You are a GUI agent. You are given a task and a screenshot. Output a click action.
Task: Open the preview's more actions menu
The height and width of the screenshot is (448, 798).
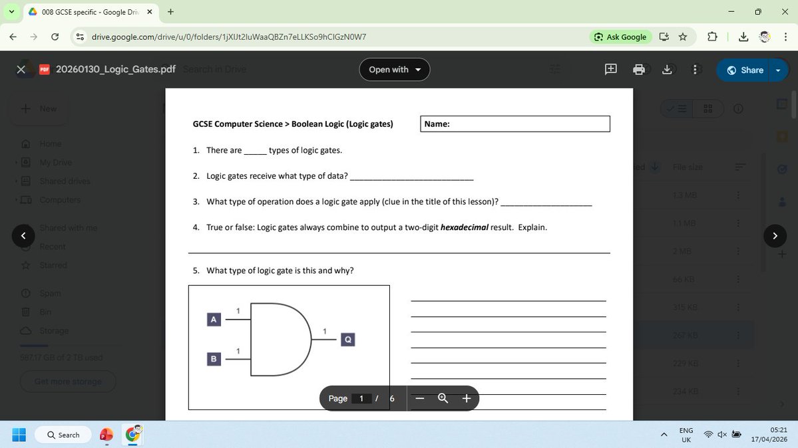tap(696, 70)
